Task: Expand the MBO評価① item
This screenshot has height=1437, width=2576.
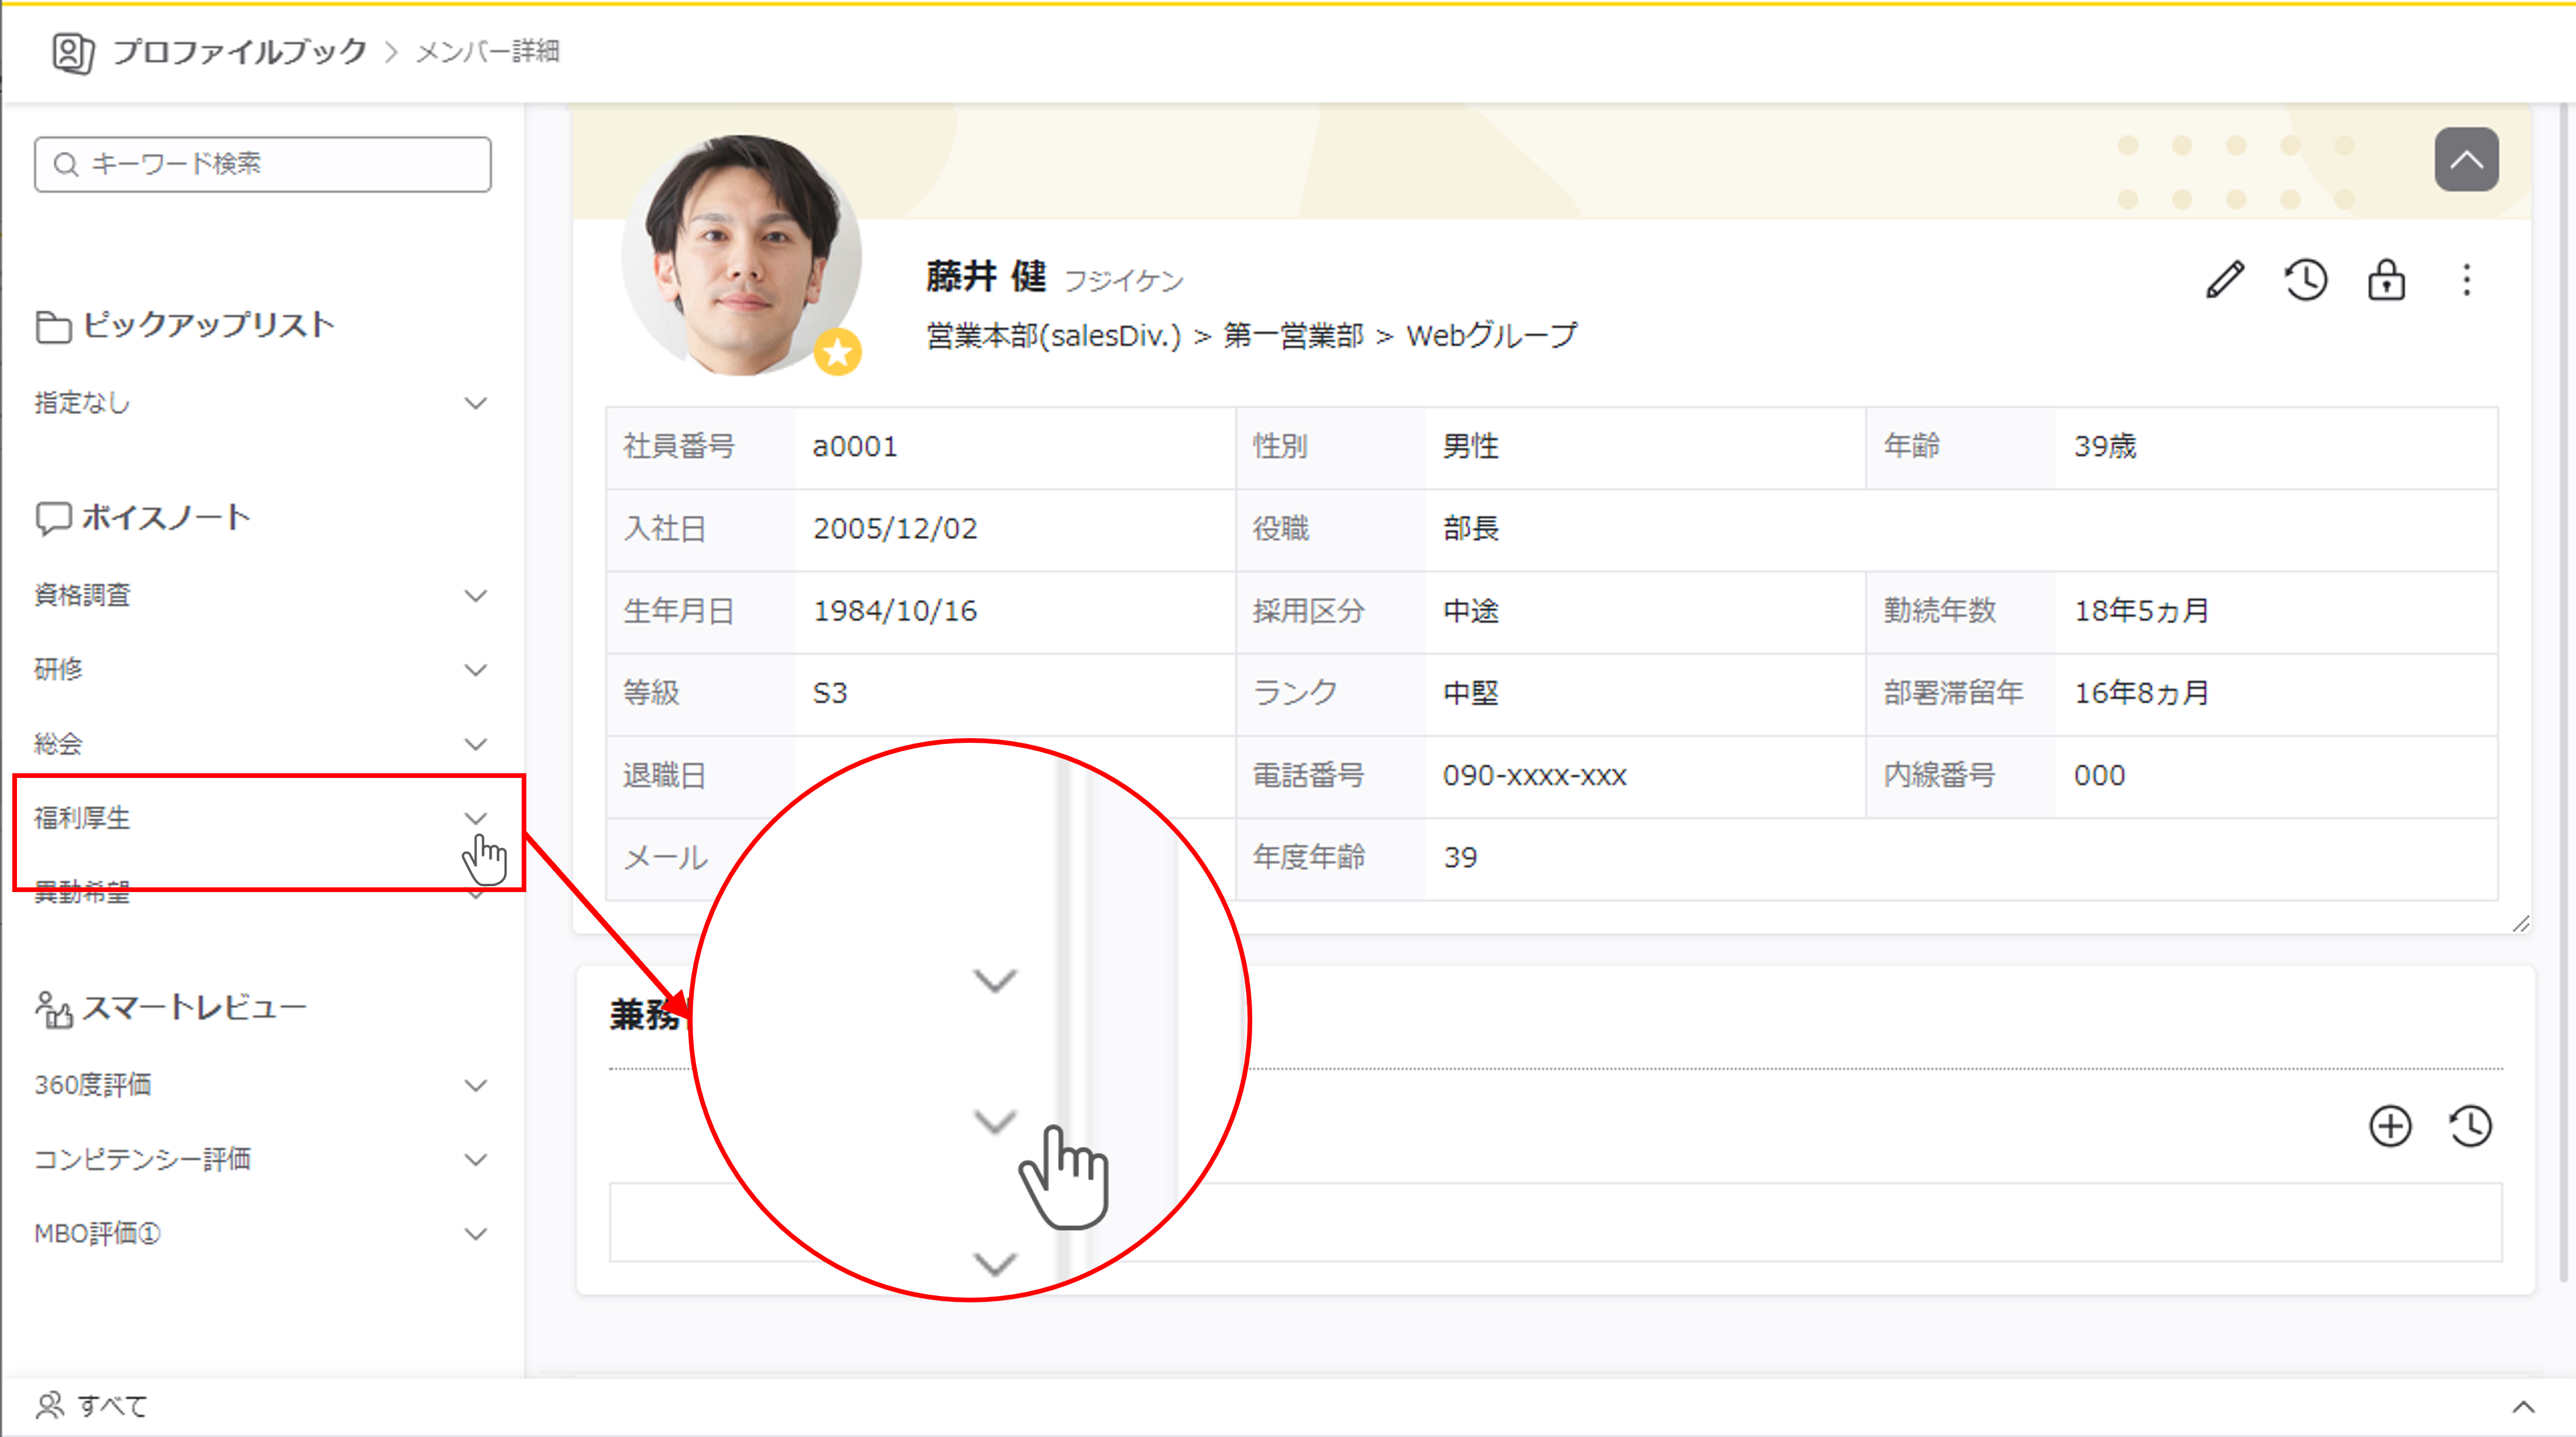Action: coord(476,1234)
